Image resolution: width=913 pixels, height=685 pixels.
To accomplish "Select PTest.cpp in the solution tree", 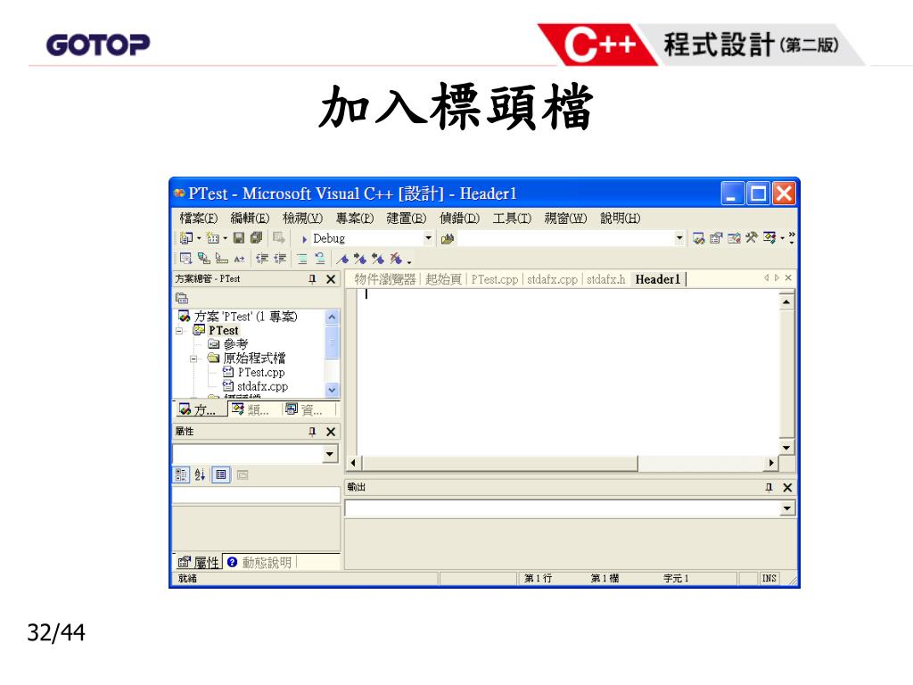I will click(254, 372).
